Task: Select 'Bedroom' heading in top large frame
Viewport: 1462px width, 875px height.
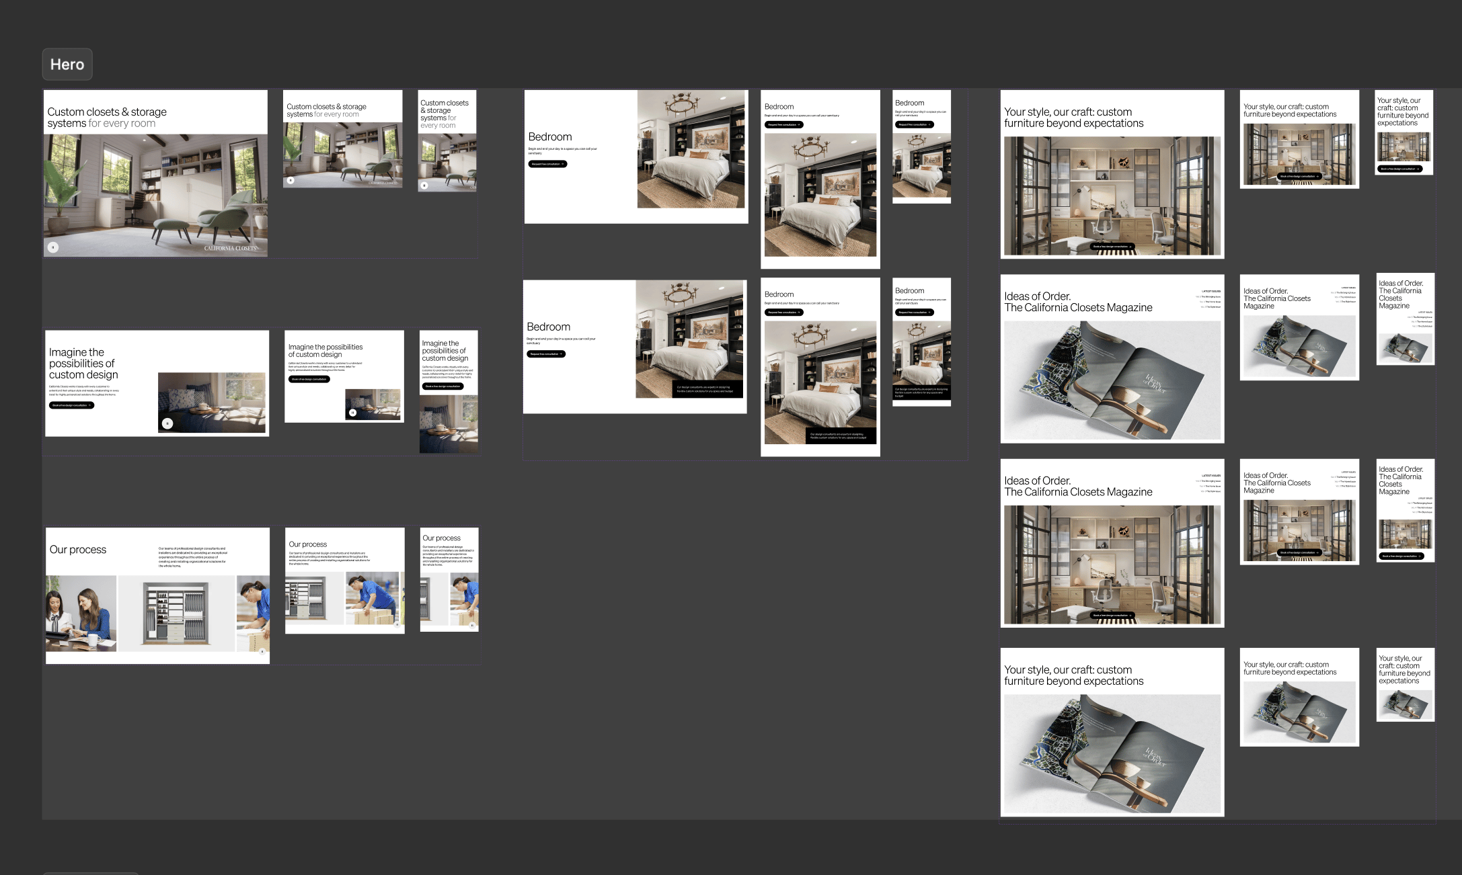Action: 550,137
